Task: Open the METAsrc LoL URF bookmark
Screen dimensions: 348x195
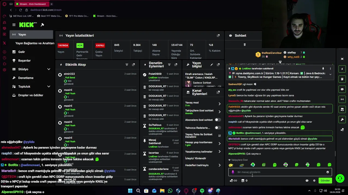Action: (21, 16)
